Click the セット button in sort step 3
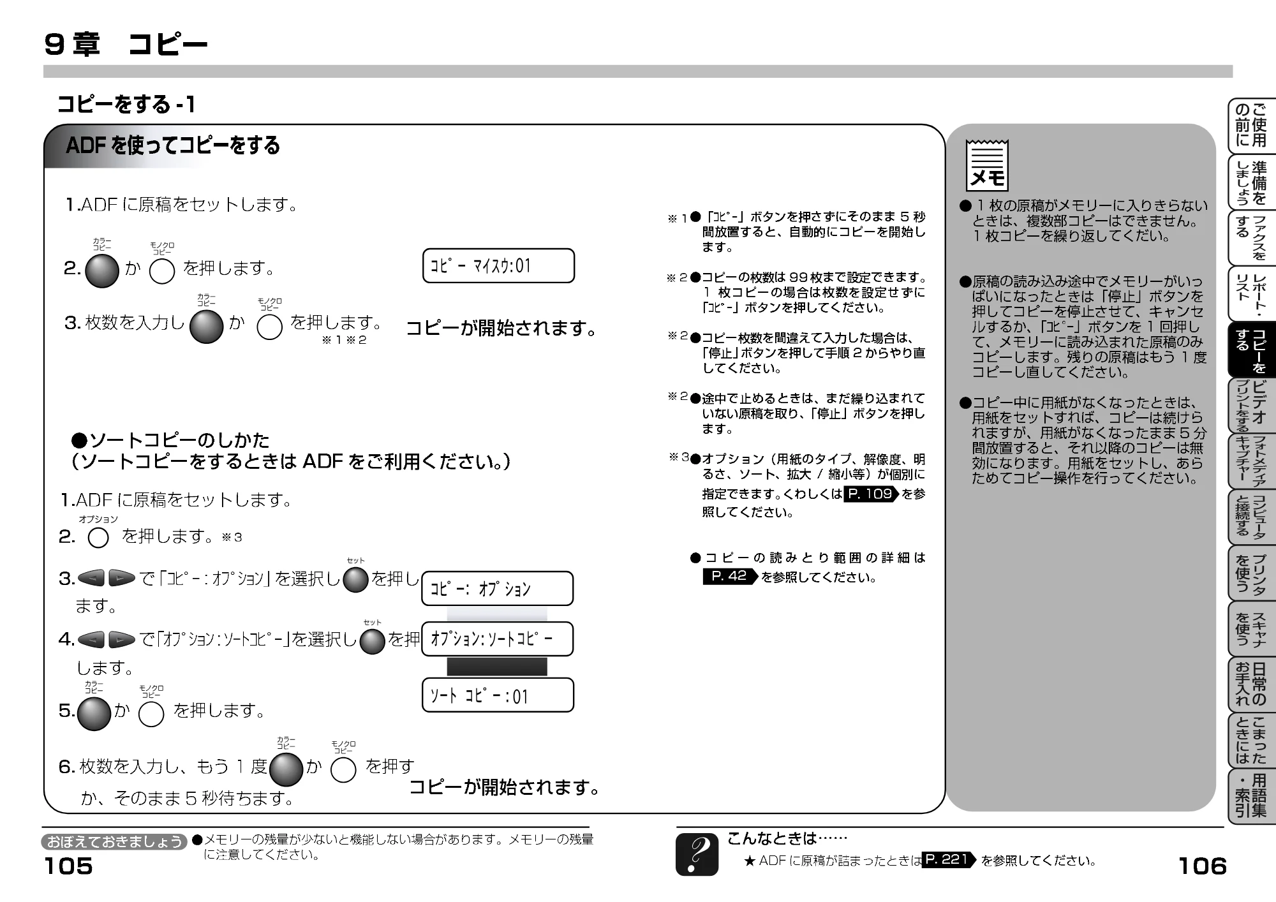The image size is (1276, 902). (x=356, y=580)
